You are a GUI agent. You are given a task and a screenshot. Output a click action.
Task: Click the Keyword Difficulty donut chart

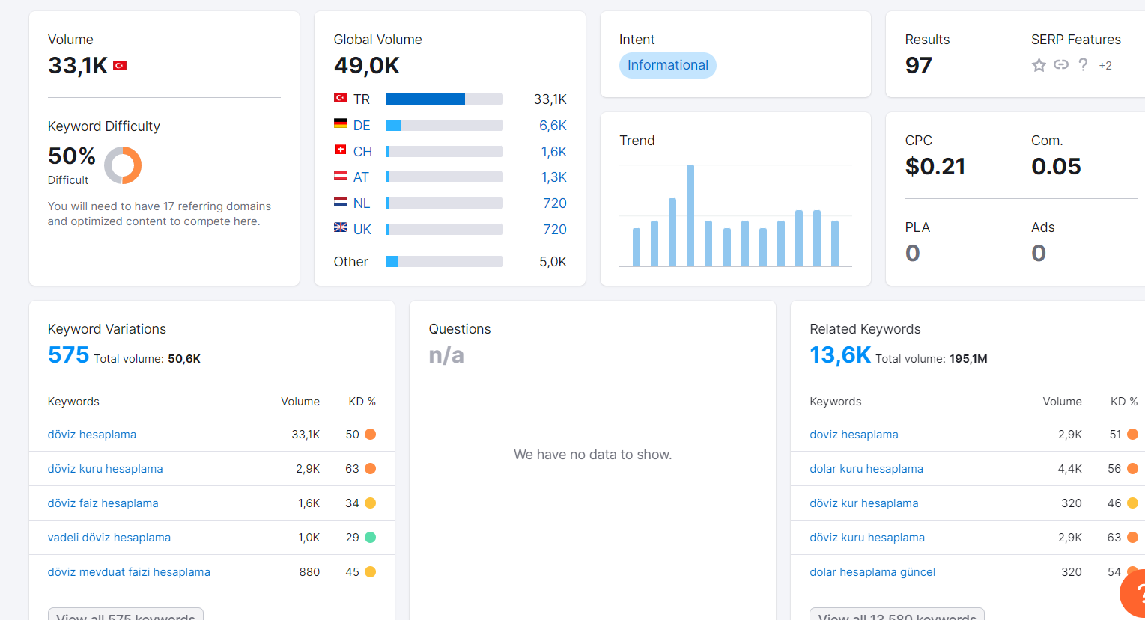[x=123, y=165]
